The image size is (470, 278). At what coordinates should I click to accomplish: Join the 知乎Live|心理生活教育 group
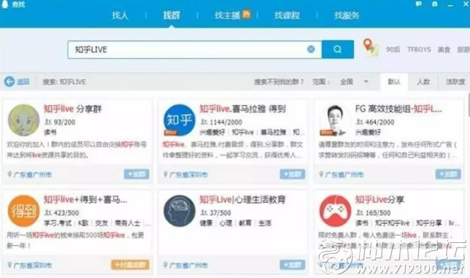292,265
